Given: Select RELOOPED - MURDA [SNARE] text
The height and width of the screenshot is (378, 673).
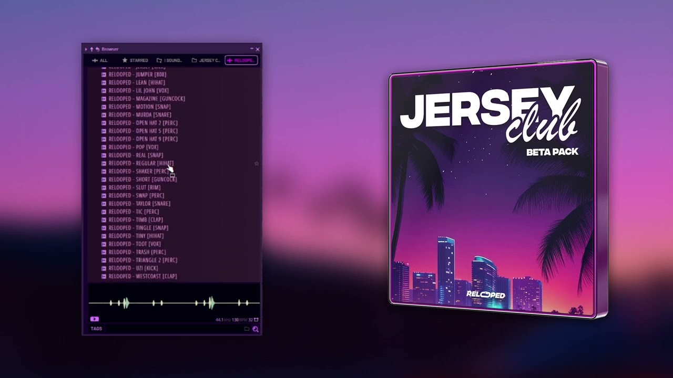Looking at the screenshot, I should coord(140,115).
